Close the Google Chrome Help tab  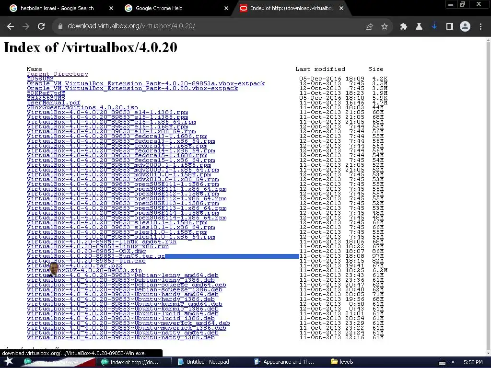(226, 9)
